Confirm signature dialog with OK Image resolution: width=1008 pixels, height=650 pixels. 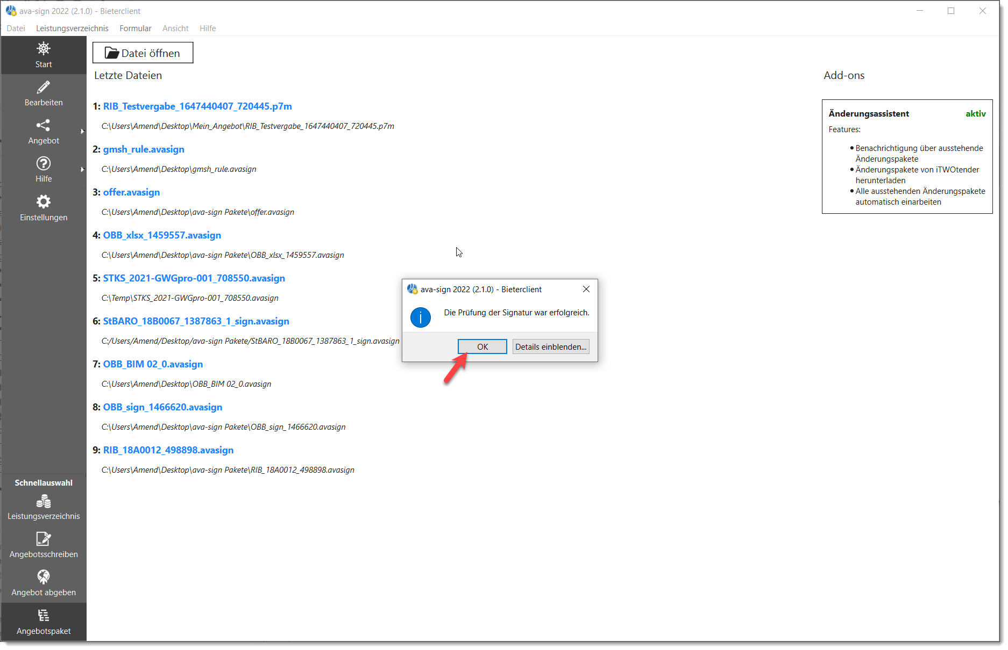[x=482, y=346]
